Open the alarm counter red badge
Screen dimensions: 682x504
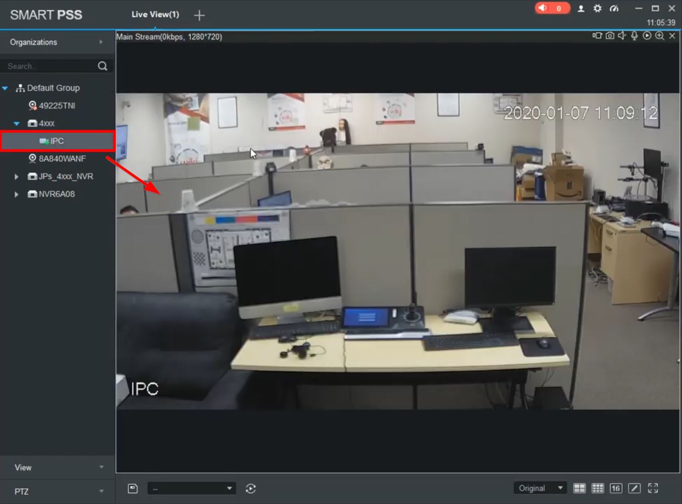(553, 8)
